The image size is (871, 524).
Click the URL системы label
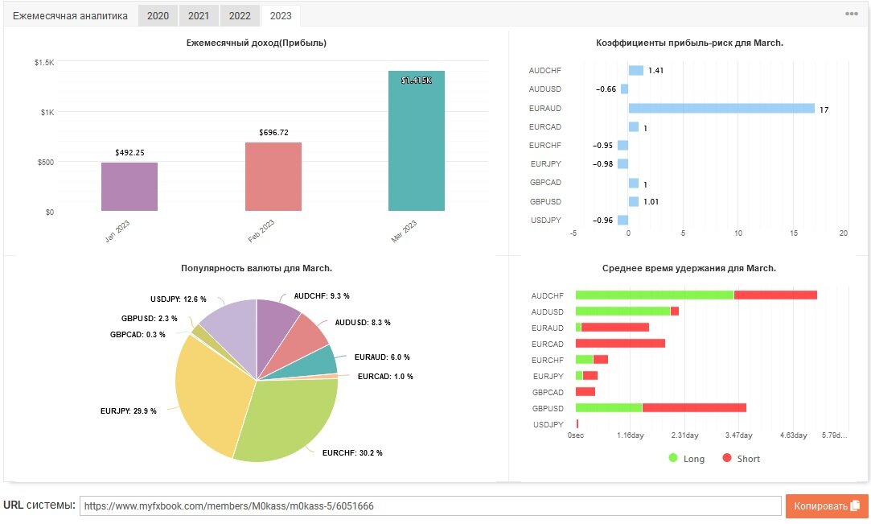point(39,505)
